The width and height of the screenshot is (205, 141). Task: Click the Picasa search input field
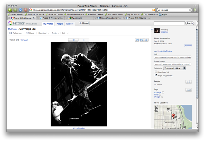click(169, 23)
